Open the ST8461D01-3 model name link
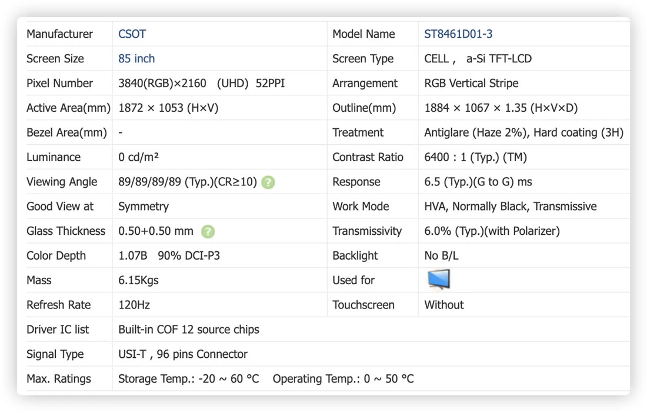647x412 pixels. 458,34
